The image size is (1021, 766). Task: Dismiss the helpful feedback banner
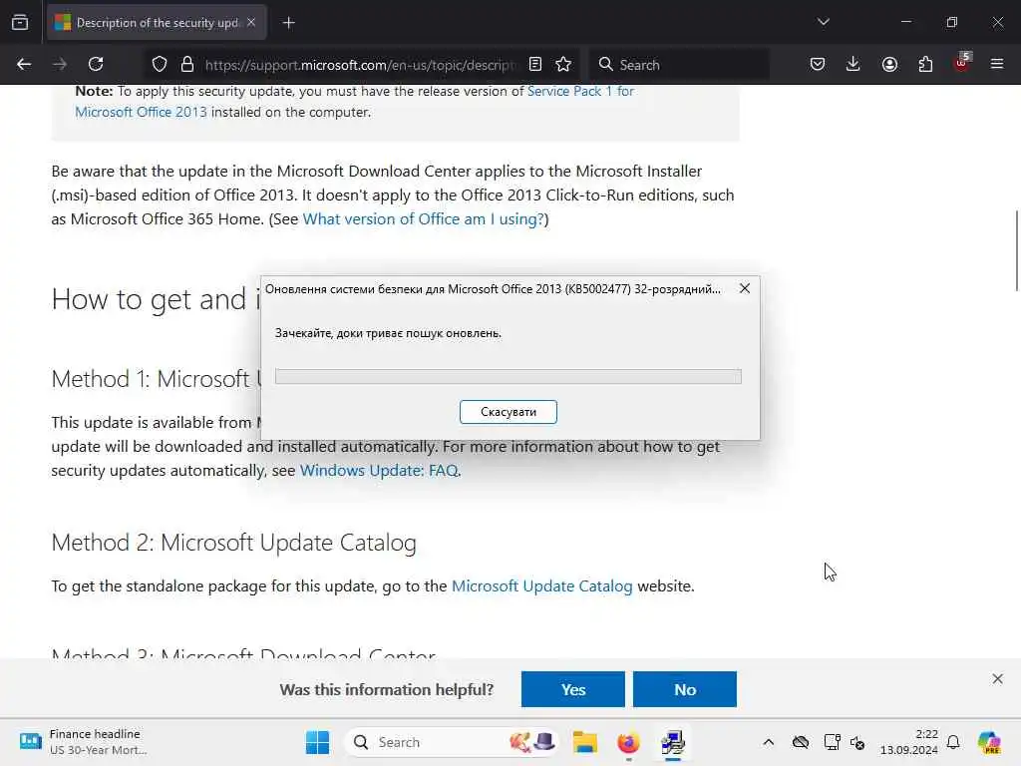click(x=997, y=678)
